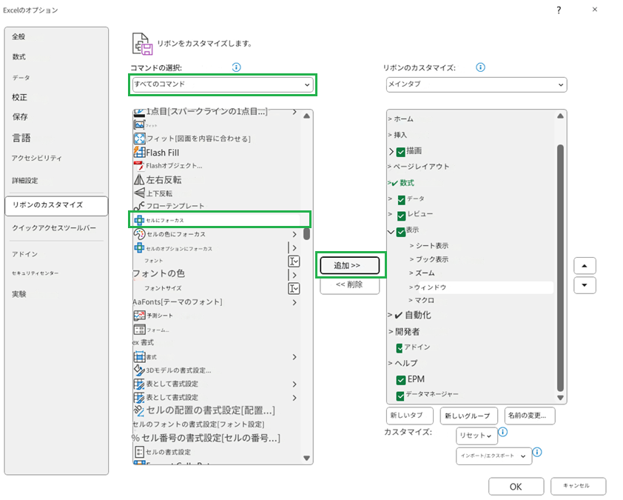Uncheck the レビュー tab checkbox
Image resolution: width=623 pixels, height=500 pixels.
coord(401,216)
